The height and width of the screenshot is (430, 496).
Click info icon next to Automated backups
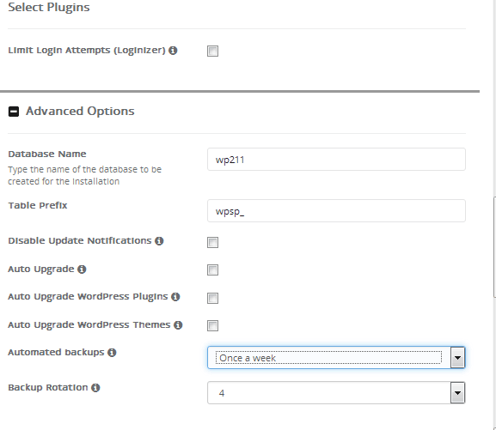tap(112, 353)
